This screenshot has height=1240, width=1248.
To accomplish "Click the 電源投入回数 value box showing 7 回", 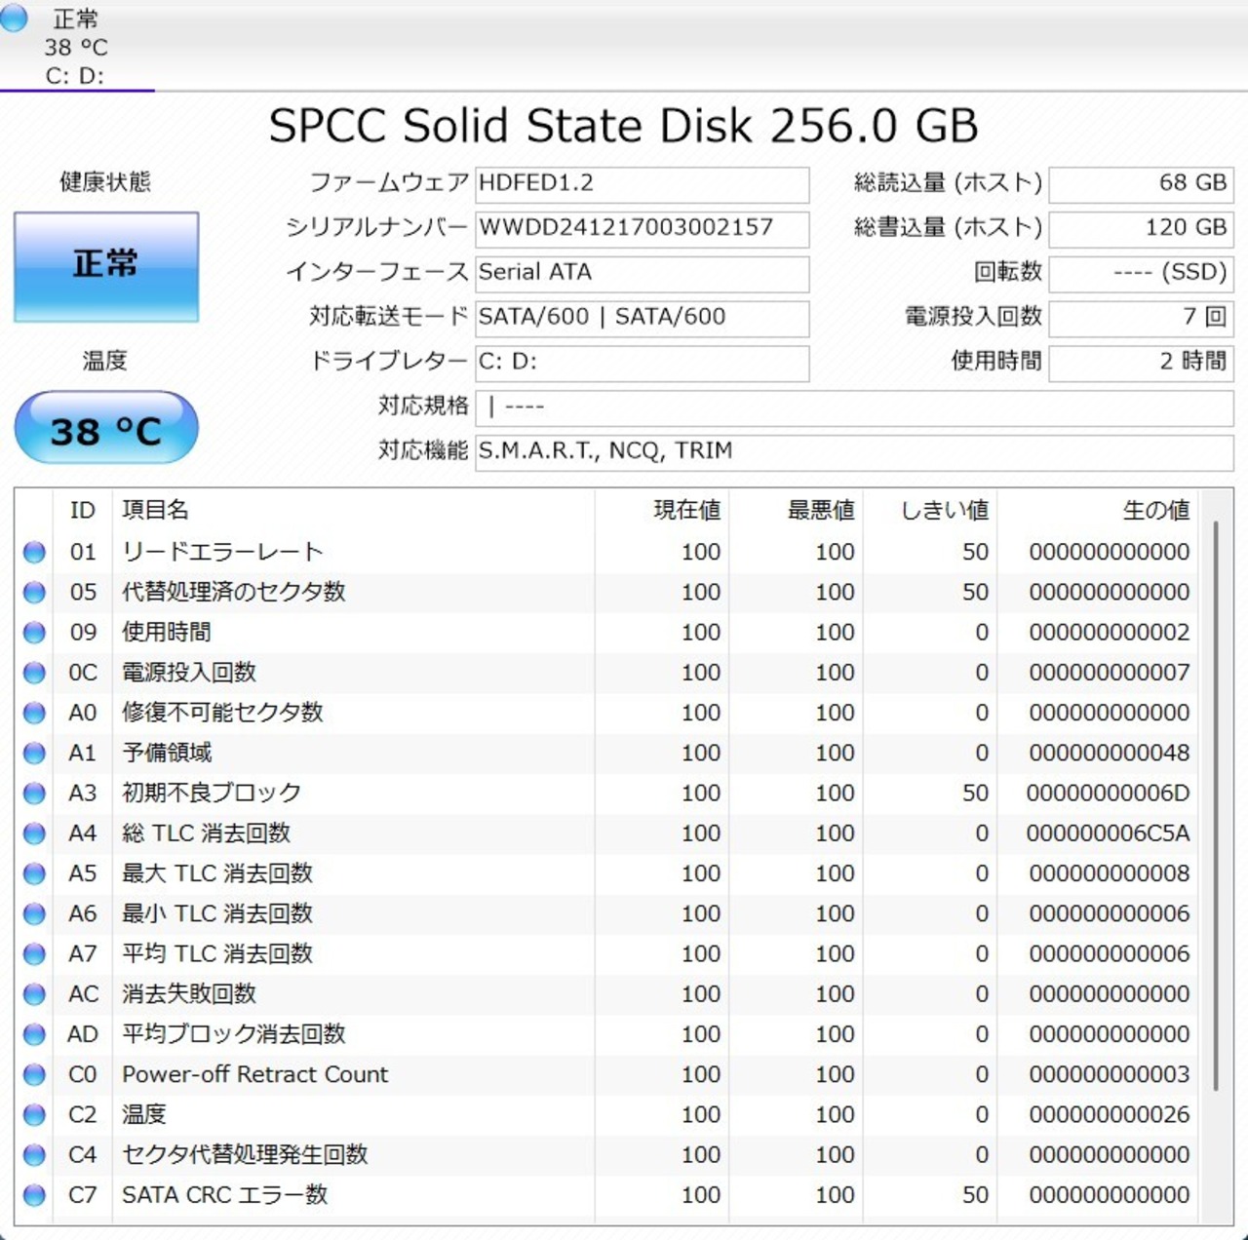I will coord(1140,317).
